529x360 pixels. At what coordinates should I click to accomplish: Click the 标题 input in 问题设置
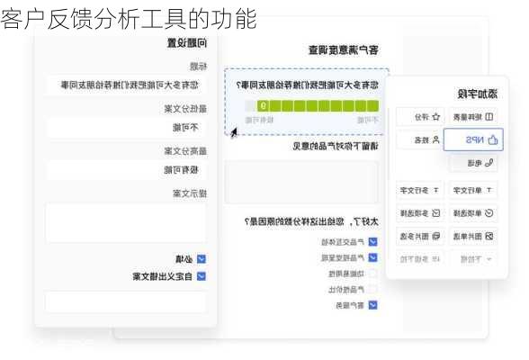127,85
